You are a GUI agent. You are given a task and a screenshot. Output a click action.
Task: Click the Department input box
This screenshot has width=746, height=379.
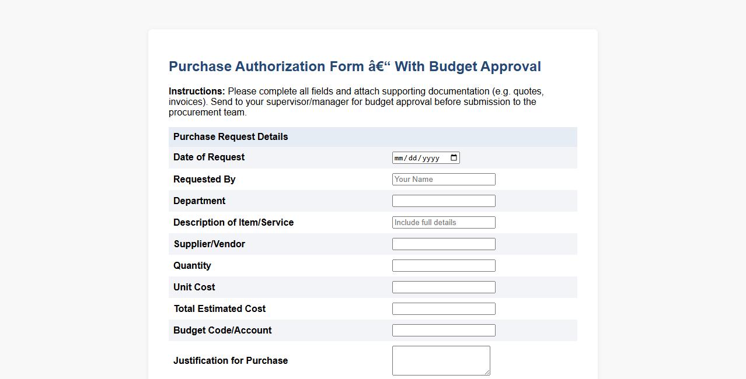(443, 200)
